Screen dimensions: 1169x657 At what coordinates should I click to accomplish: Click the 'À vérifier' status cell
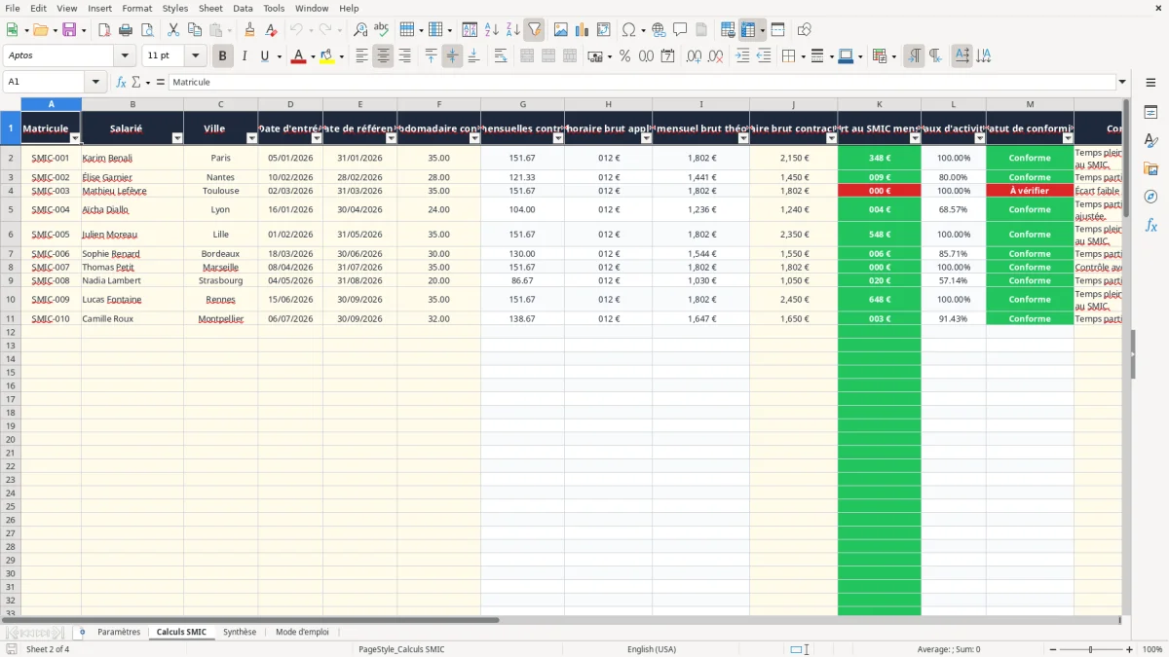(x=1030, y=191)
